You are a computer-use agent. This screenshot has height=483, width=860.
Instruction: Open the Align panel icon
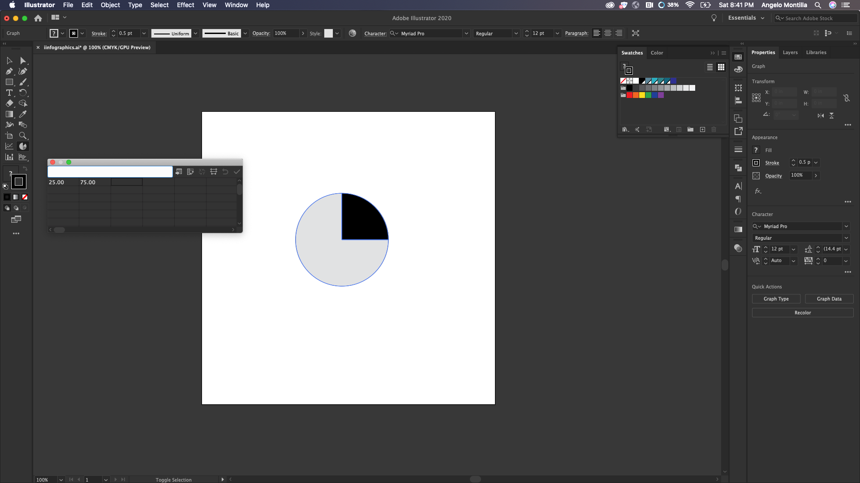point(738,101)
